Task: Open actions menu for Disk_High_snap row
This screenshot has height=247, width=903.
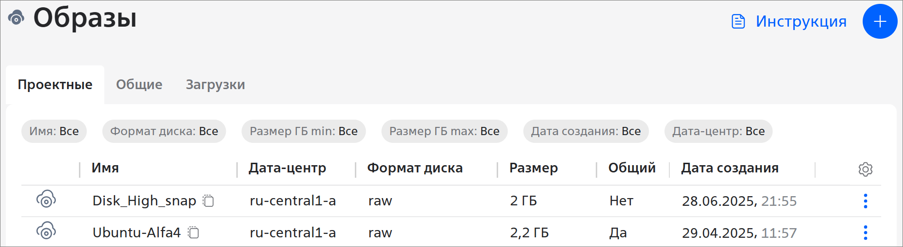Action: [x=865, y=201]
